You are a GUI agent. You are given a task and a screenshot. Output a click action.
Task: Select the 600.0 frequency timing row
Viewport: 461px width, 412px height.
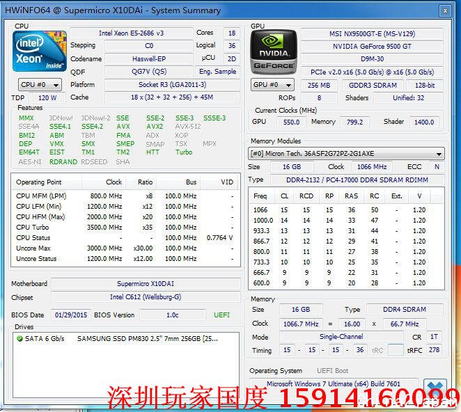tap(346, 283)
